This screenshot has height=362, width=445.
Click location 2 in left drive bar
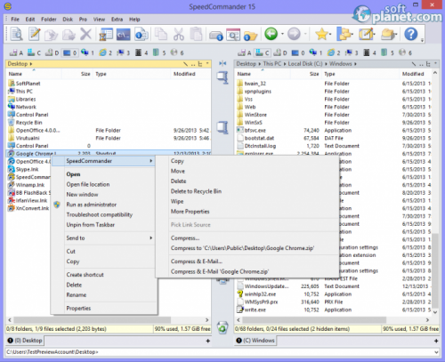pos(106,52)
